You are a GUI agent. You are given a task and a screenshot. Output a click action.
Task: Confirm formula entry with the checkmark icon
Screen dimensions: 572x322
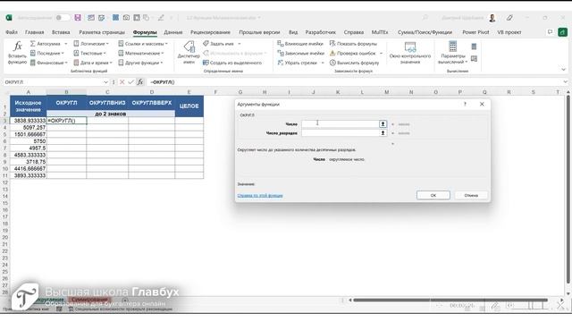click(x=131, y=82)
